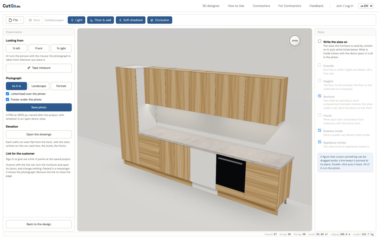Go to 3D designer page

pyautogui.click(x=211, y=6)
